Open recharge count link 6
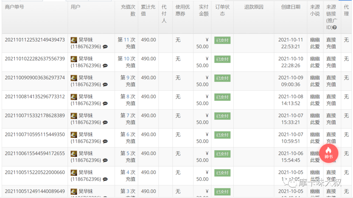The height and width of the screenshot is (198, 353). (128, 134)
